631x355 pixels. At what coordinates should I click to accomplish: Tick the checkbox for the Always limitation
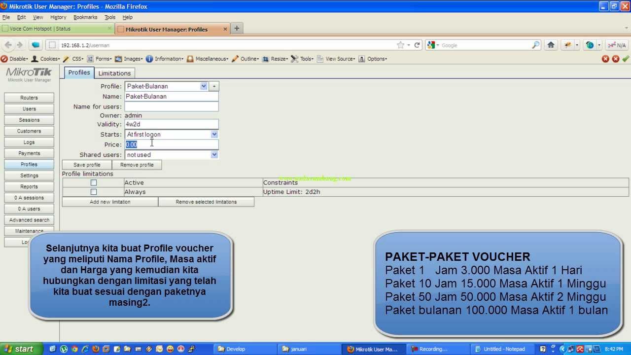94,192
